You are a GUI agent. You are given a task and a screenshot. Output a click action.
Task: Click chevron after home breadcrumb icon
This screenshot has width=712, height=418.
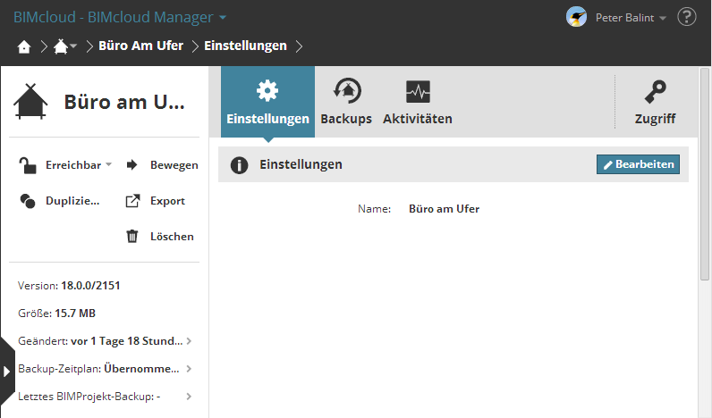(44, 46)
